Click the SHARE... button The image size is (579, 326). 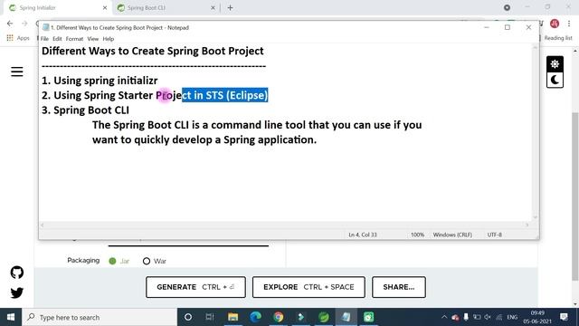click(399, 287)
